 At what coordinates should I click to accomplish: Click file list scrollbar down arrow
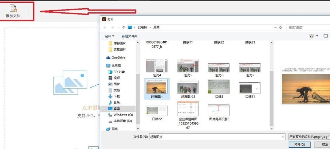[272, 128]
